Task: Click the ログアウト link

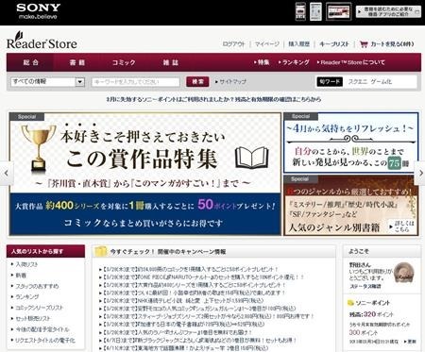Action: tap(233, 44)
